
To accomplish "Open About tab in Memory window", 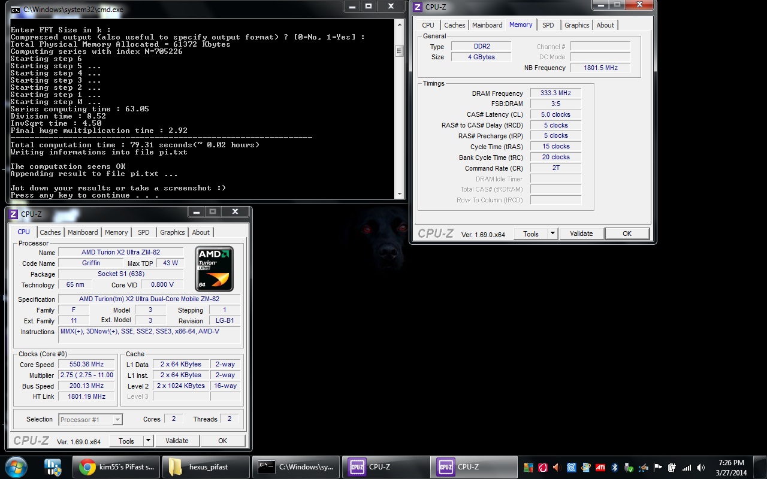I will [605, 25].
